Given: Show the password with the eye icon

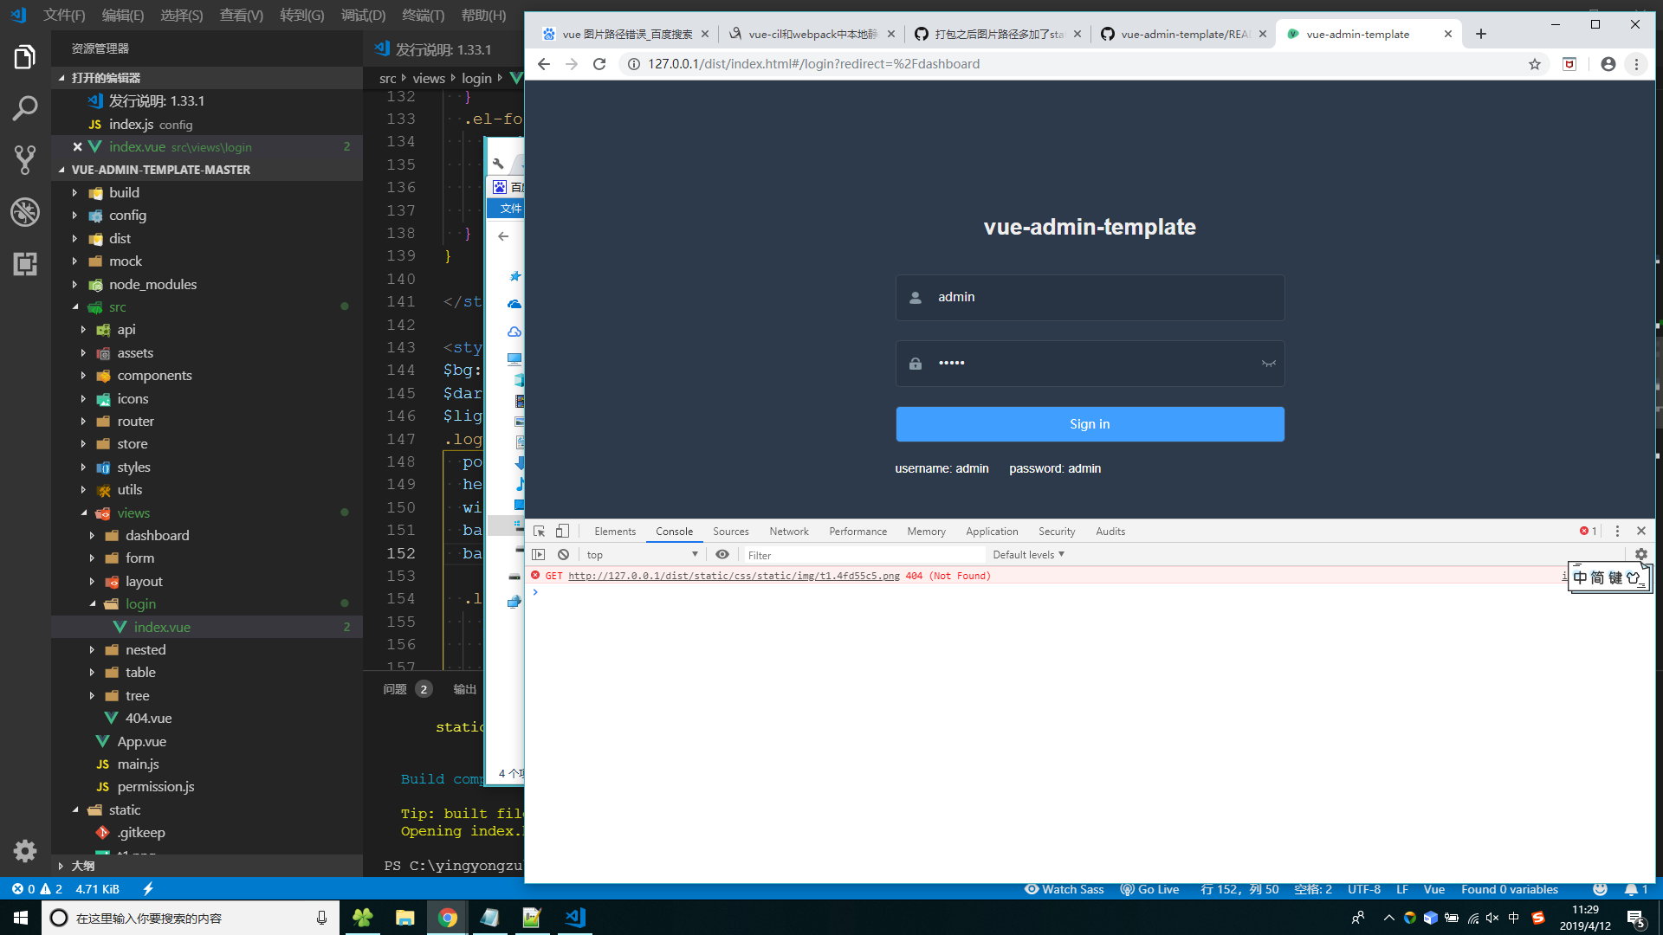Looking at the screenshot, I should (x=1269, y=364).
